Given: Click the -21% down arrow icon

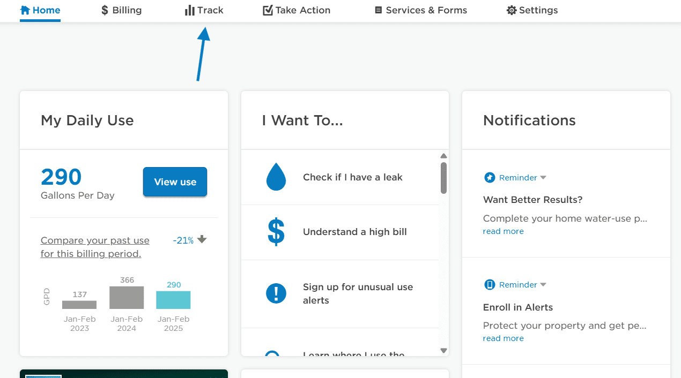Looking at the screenshot, I should pos(202,240).
